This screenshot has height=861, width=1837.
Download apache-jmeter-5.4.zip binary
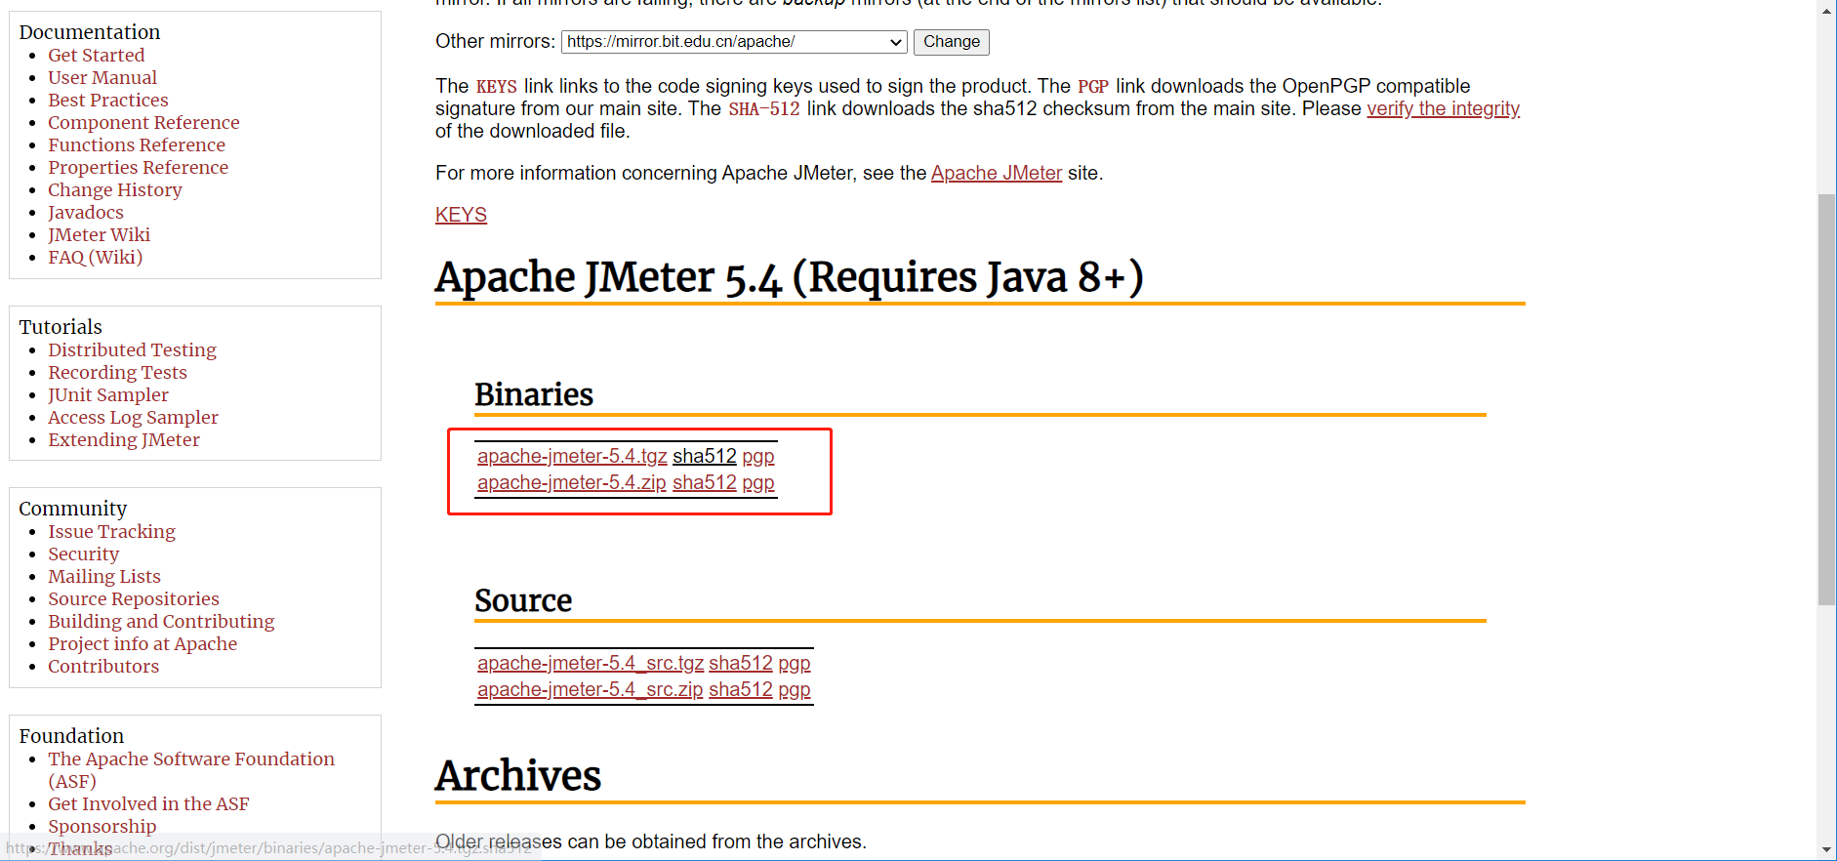(572, 482)
